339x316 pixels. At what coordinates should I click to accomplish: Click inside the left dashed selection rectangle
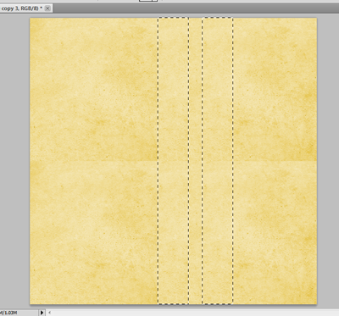(173, 161)
